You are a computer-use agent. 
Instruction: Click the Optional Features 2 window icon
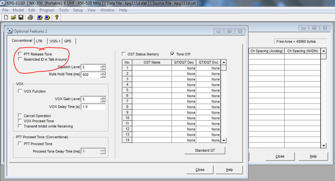click(10, 31)
